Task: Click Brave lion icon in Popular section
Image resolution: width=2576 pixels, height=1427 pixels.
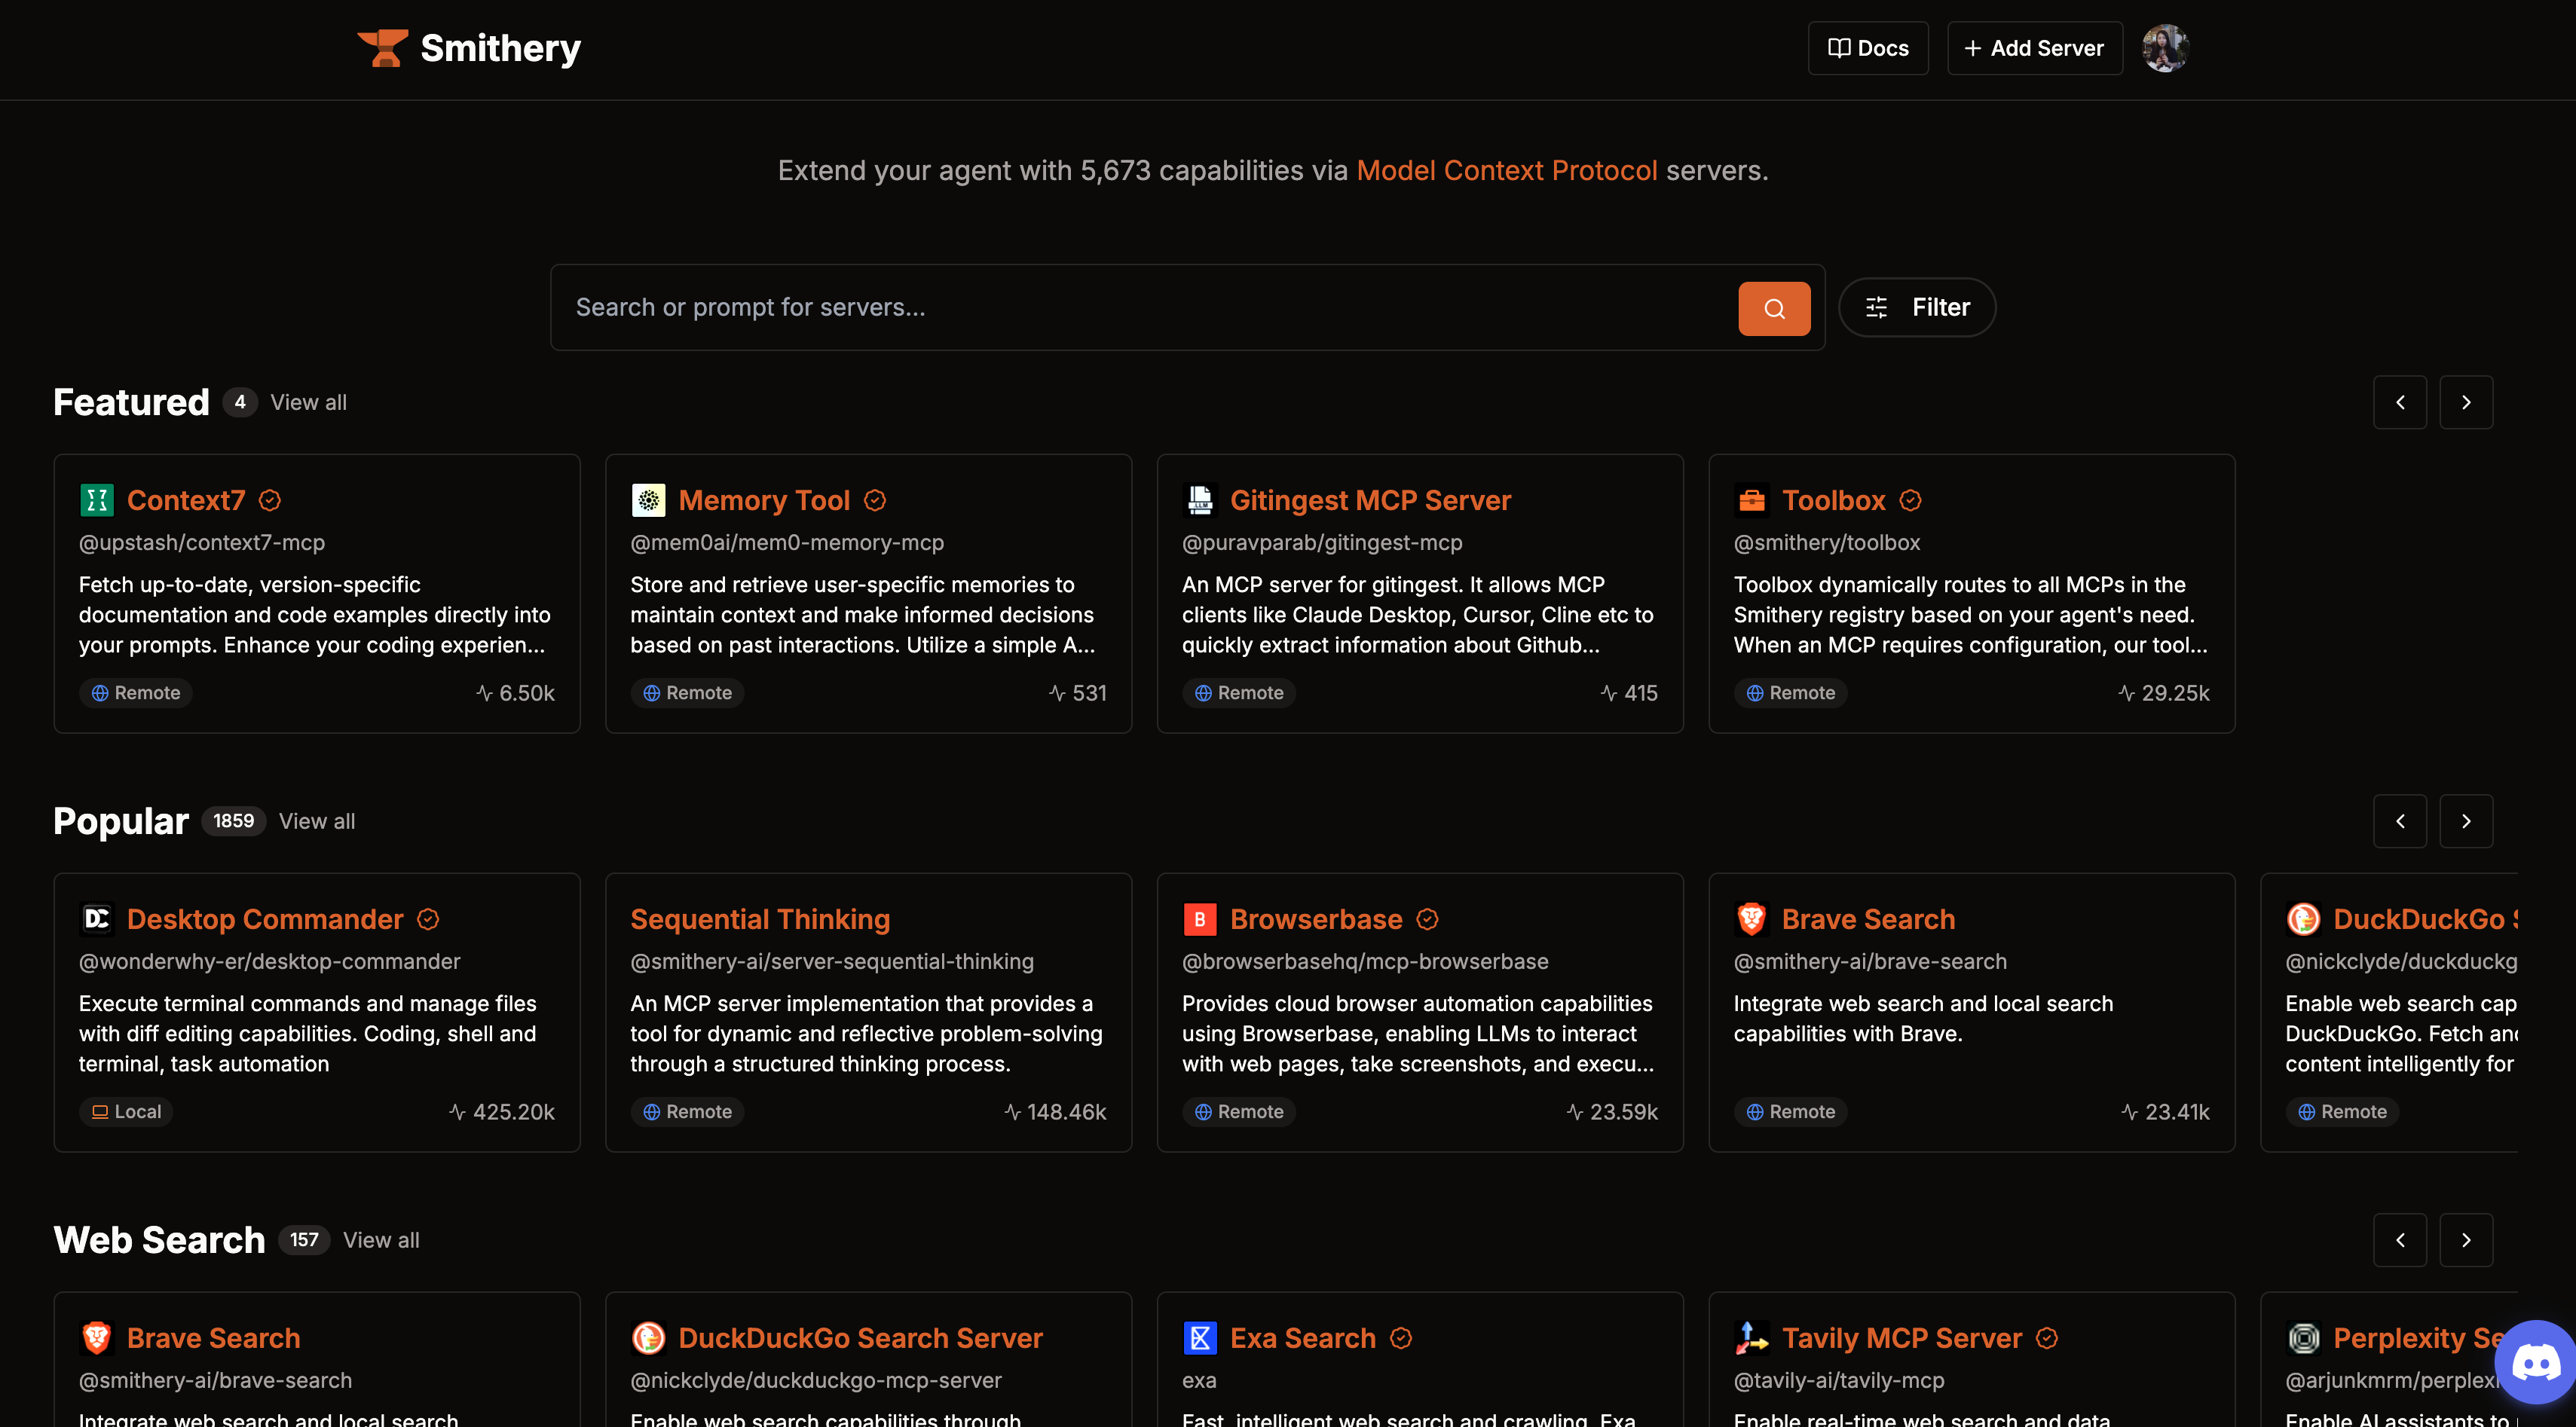Action: point(1752,919)
